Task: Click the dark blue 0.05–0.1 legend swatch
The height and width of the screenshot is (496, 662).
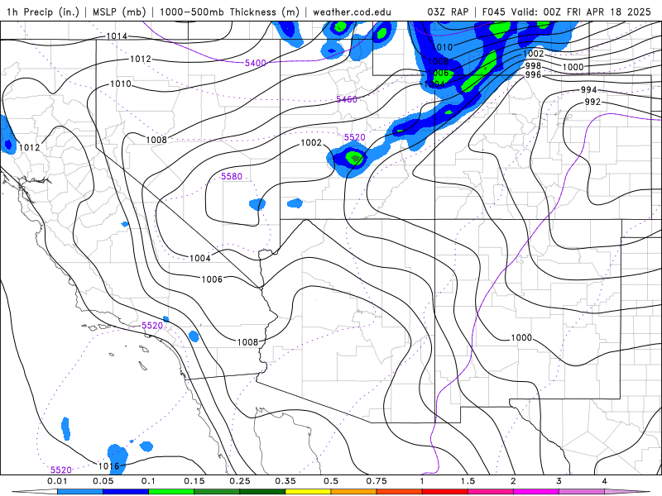Action: 126,492
